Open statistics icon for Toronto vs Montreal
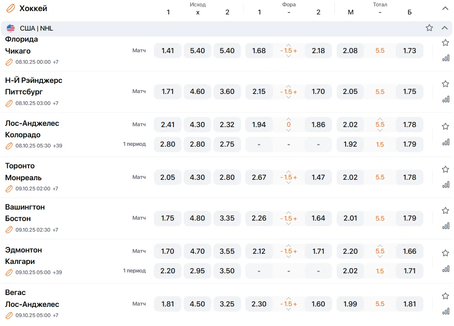 coord(445,185)
